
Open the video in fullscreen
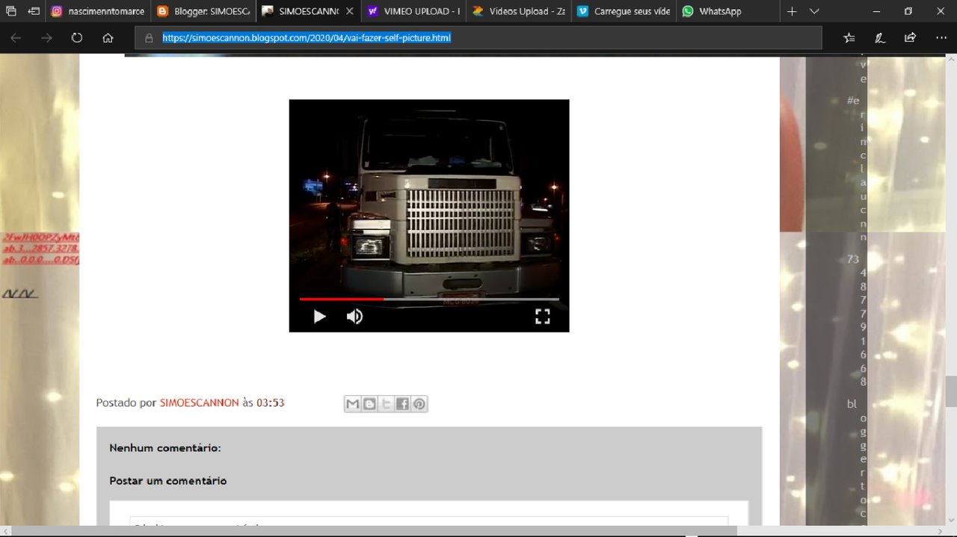pos(543,317)
